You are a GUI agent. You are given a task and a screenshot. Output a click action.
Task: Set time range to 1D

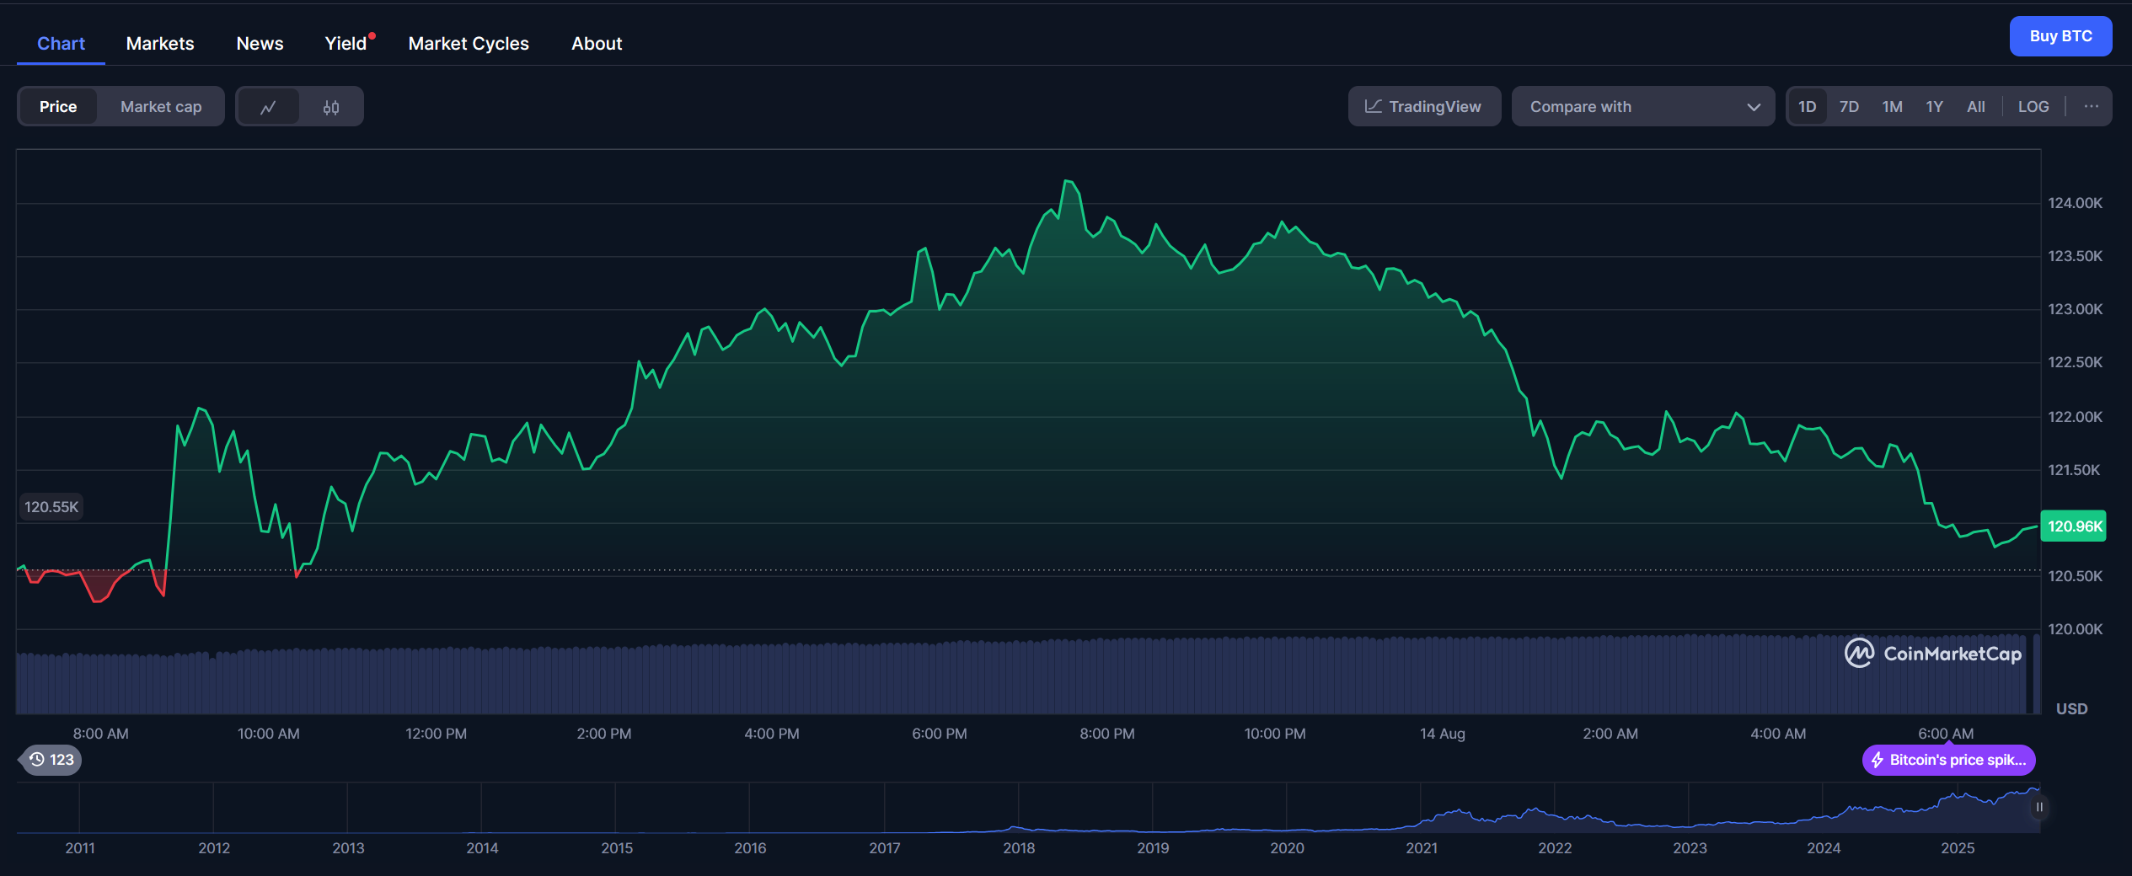(1807, 107)
